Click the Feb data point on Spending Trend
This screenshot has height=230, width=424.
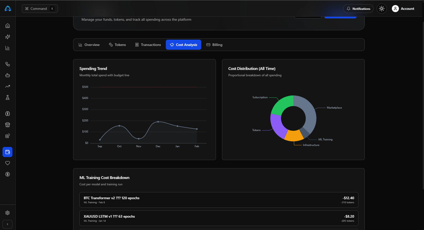tap(197, 129)
